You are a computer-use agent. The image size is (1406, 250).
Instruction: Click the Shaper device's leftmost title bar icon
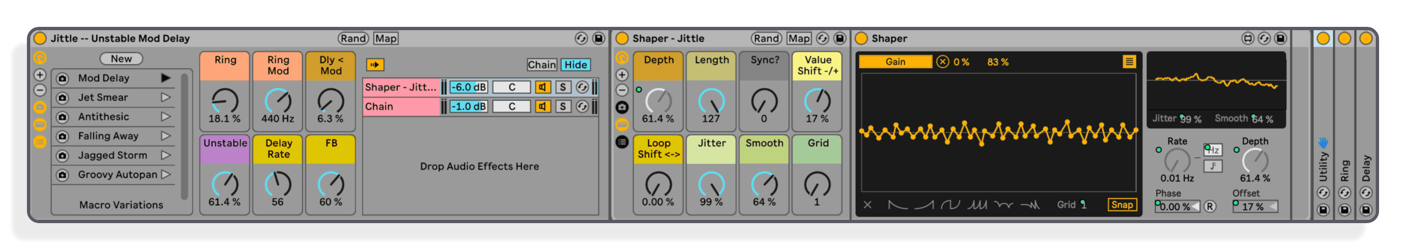pyautogui.click(x=1248, y=38)
